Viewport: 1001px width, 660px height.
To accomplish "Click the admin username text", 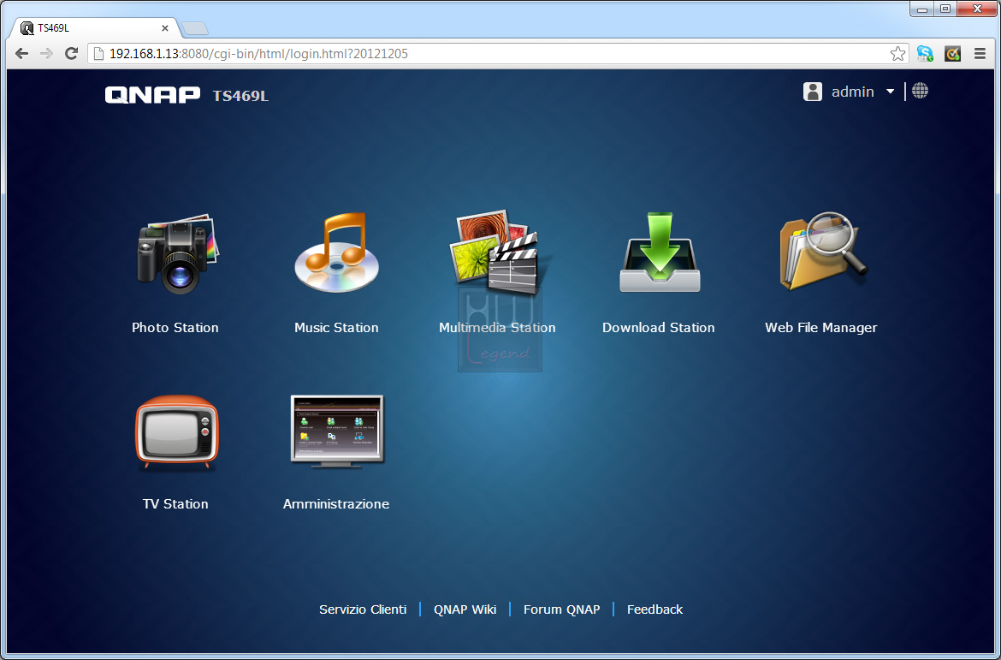I will pos(853,92).
